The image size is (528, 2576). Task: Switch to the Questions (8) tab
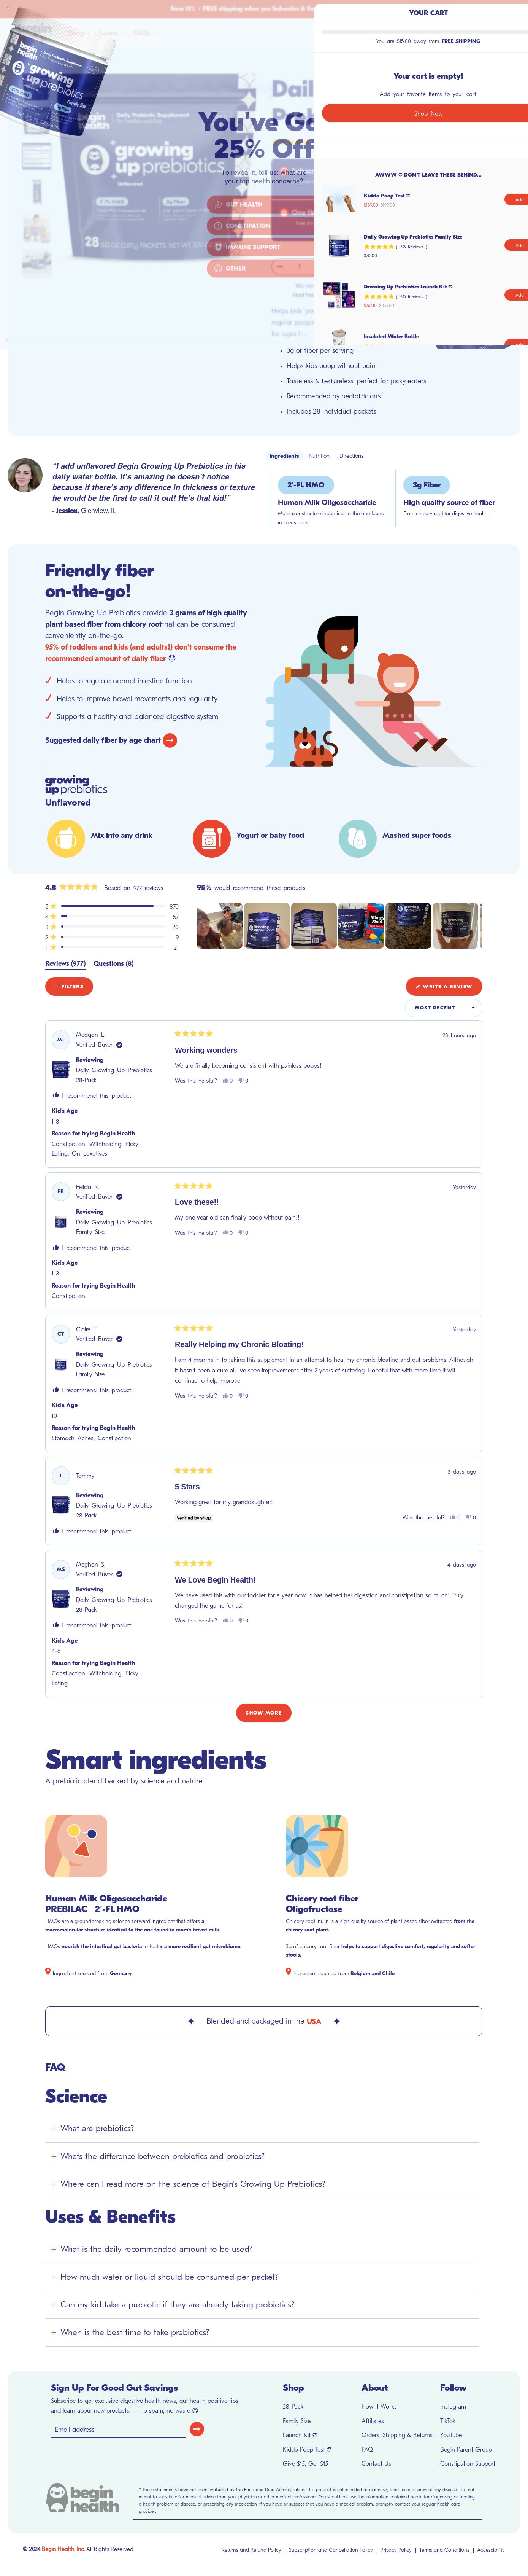[x=113, y=964]
